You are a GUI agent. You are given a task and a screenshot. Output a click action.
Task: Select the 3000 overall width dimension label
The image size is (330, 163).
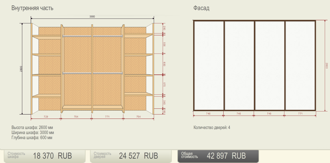92,17
